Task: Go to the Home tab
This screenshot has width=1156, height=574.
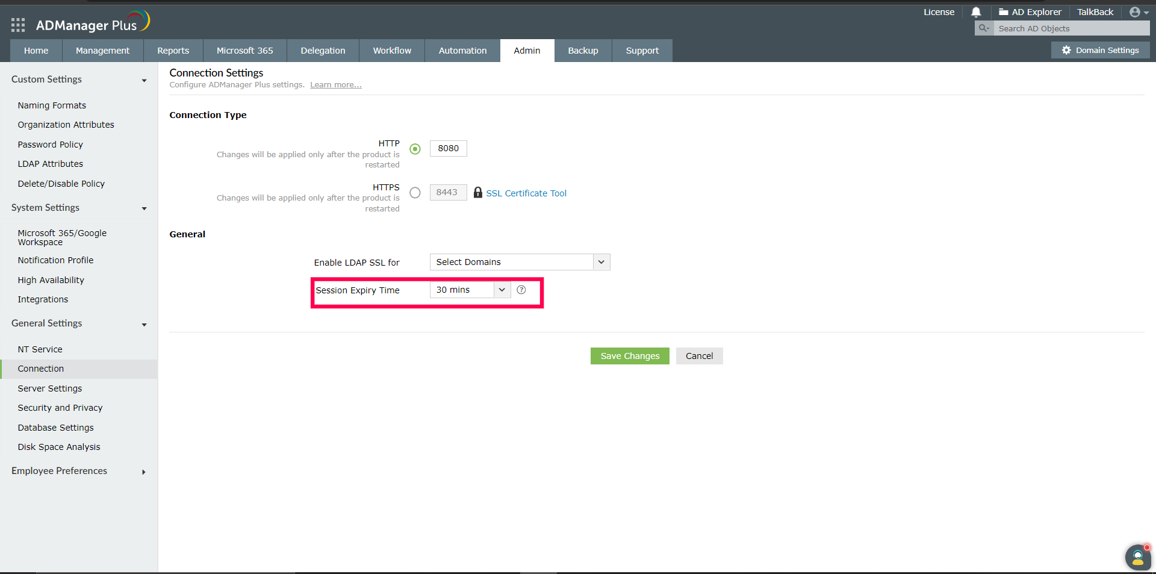Action: pos(36,51)
